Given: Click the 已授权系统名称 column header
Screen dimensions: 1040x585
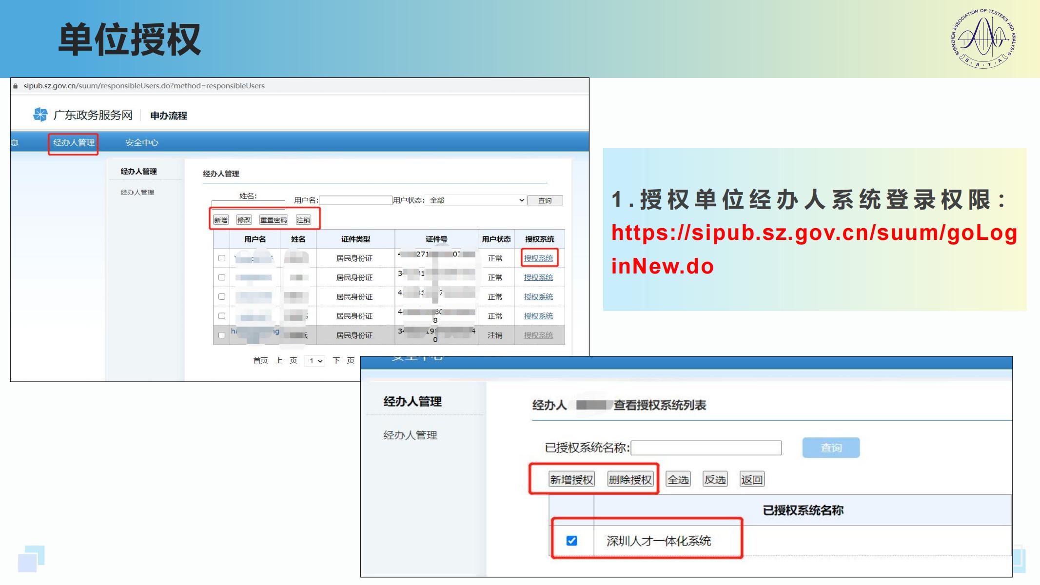Looking at the screenshot, I should (803, 510).
